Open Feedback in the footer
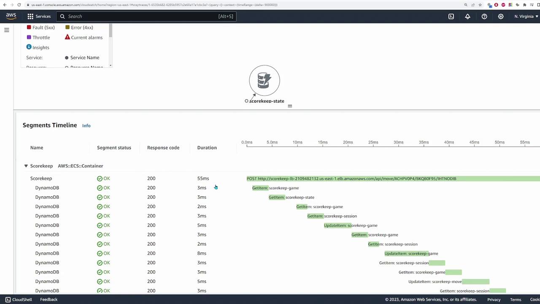The image size is (540, 304). pyautogui.click(x=49, y=299)
